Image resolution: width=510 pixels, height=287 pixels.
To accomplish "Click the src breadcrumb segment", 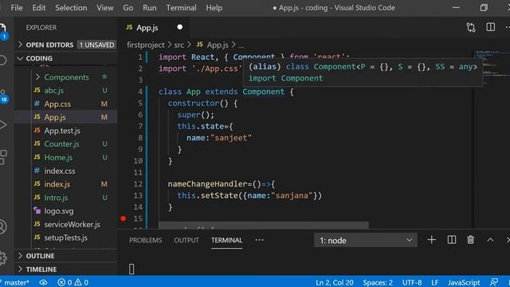I will point(178,45).
